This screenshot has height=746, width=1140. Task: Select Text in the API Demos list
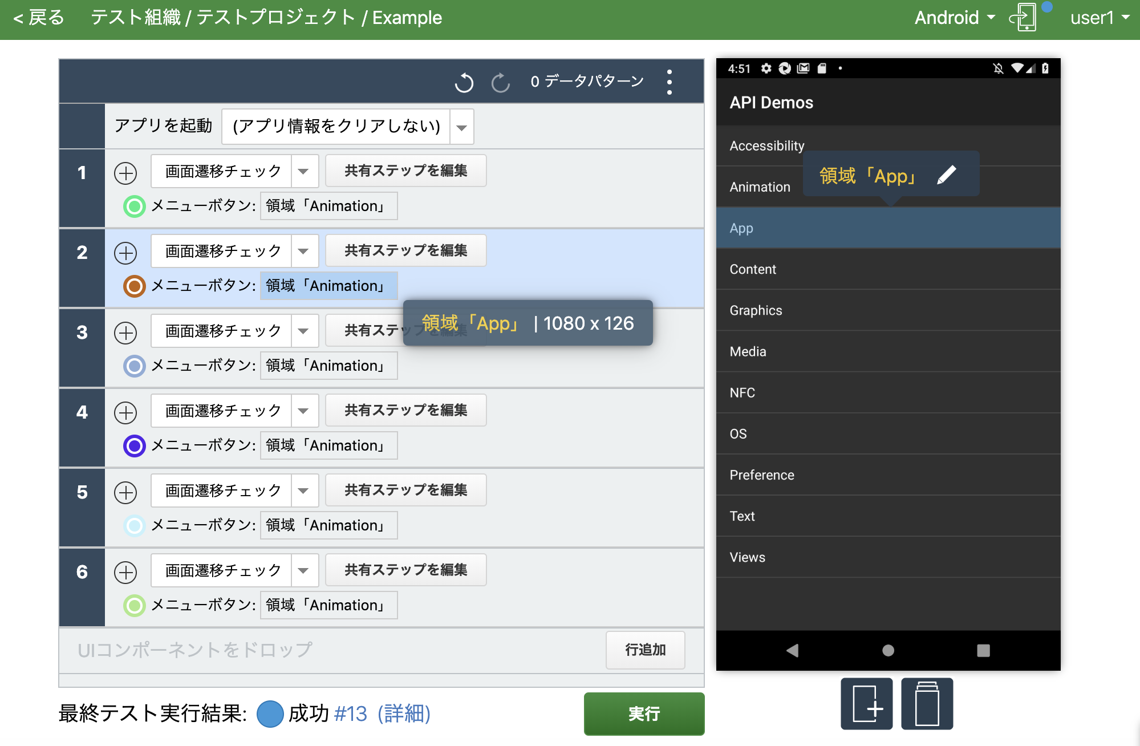pos(888,516)
